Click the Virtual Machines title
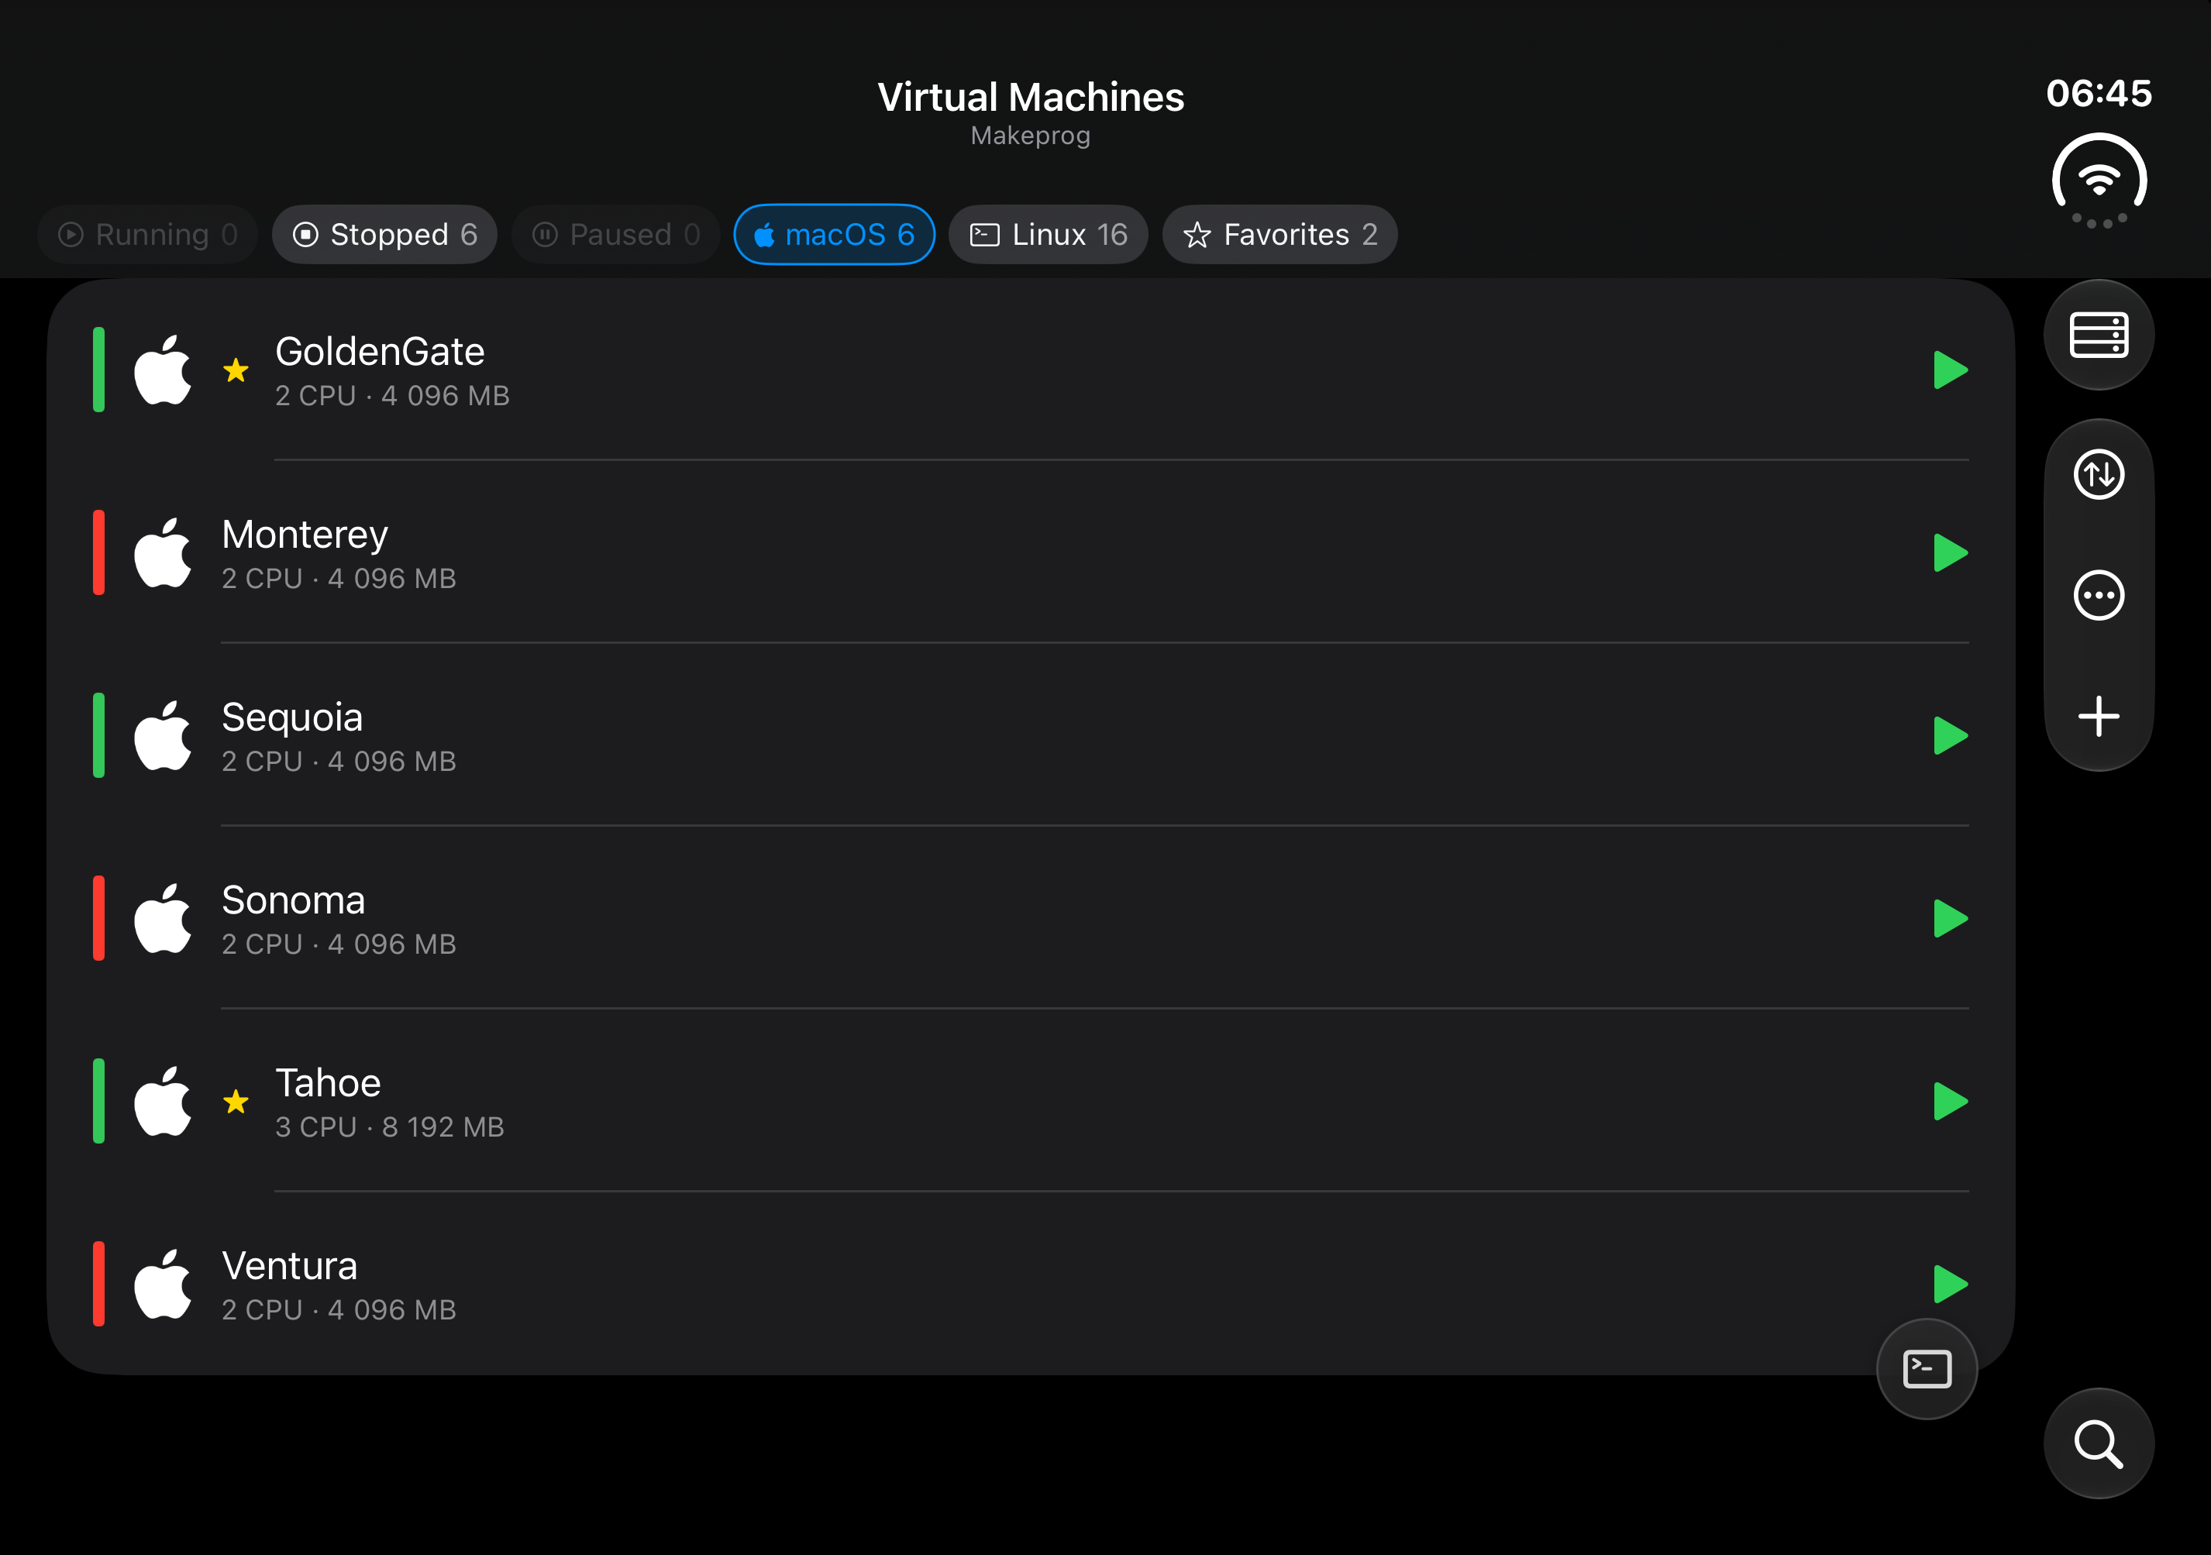 [1031, 98]
